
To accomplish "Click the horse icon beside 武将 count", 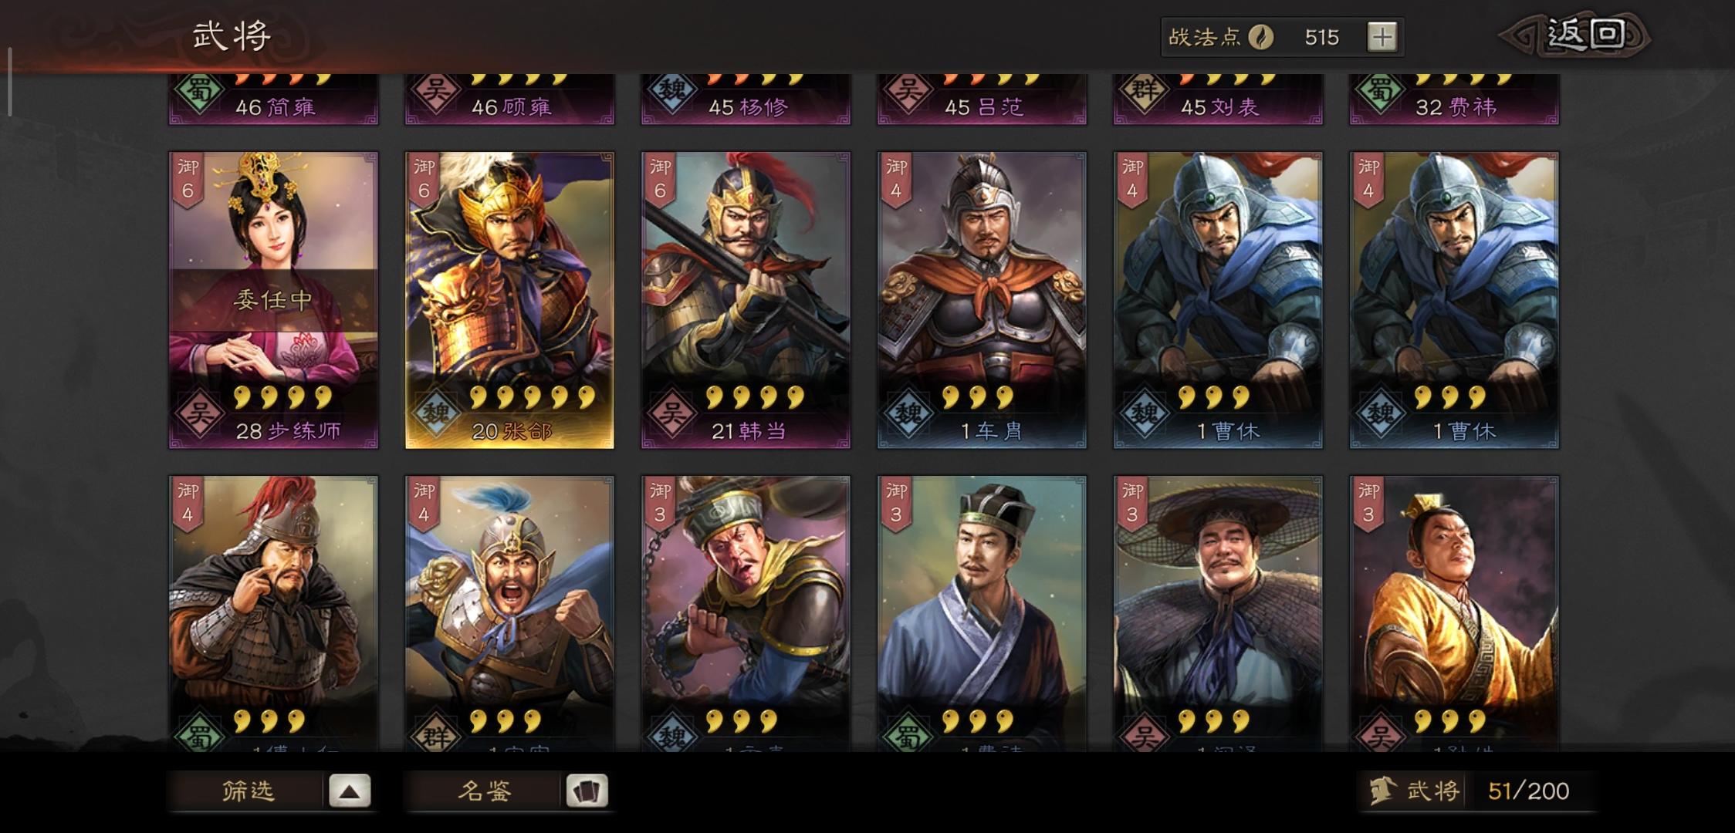I will click(x=1382, y=791).
